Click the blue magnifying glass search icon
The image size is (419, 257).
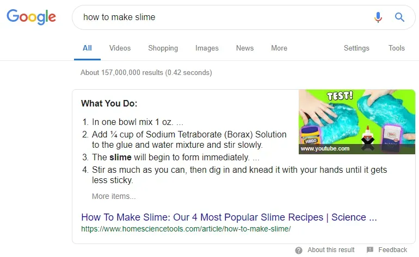click(399, 17)
